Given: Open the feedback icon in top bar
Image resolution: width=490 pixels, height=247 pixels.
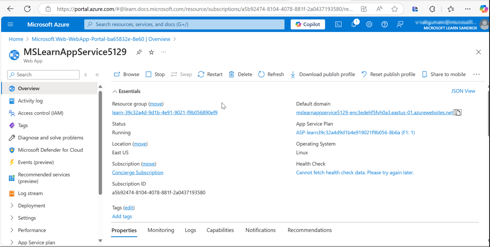Looking at the screenshot, I should click(x=400, y=24).
